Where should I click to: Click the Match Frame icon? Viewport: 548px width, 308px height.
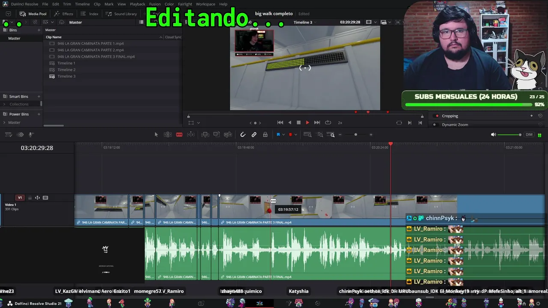coord(399,123)
